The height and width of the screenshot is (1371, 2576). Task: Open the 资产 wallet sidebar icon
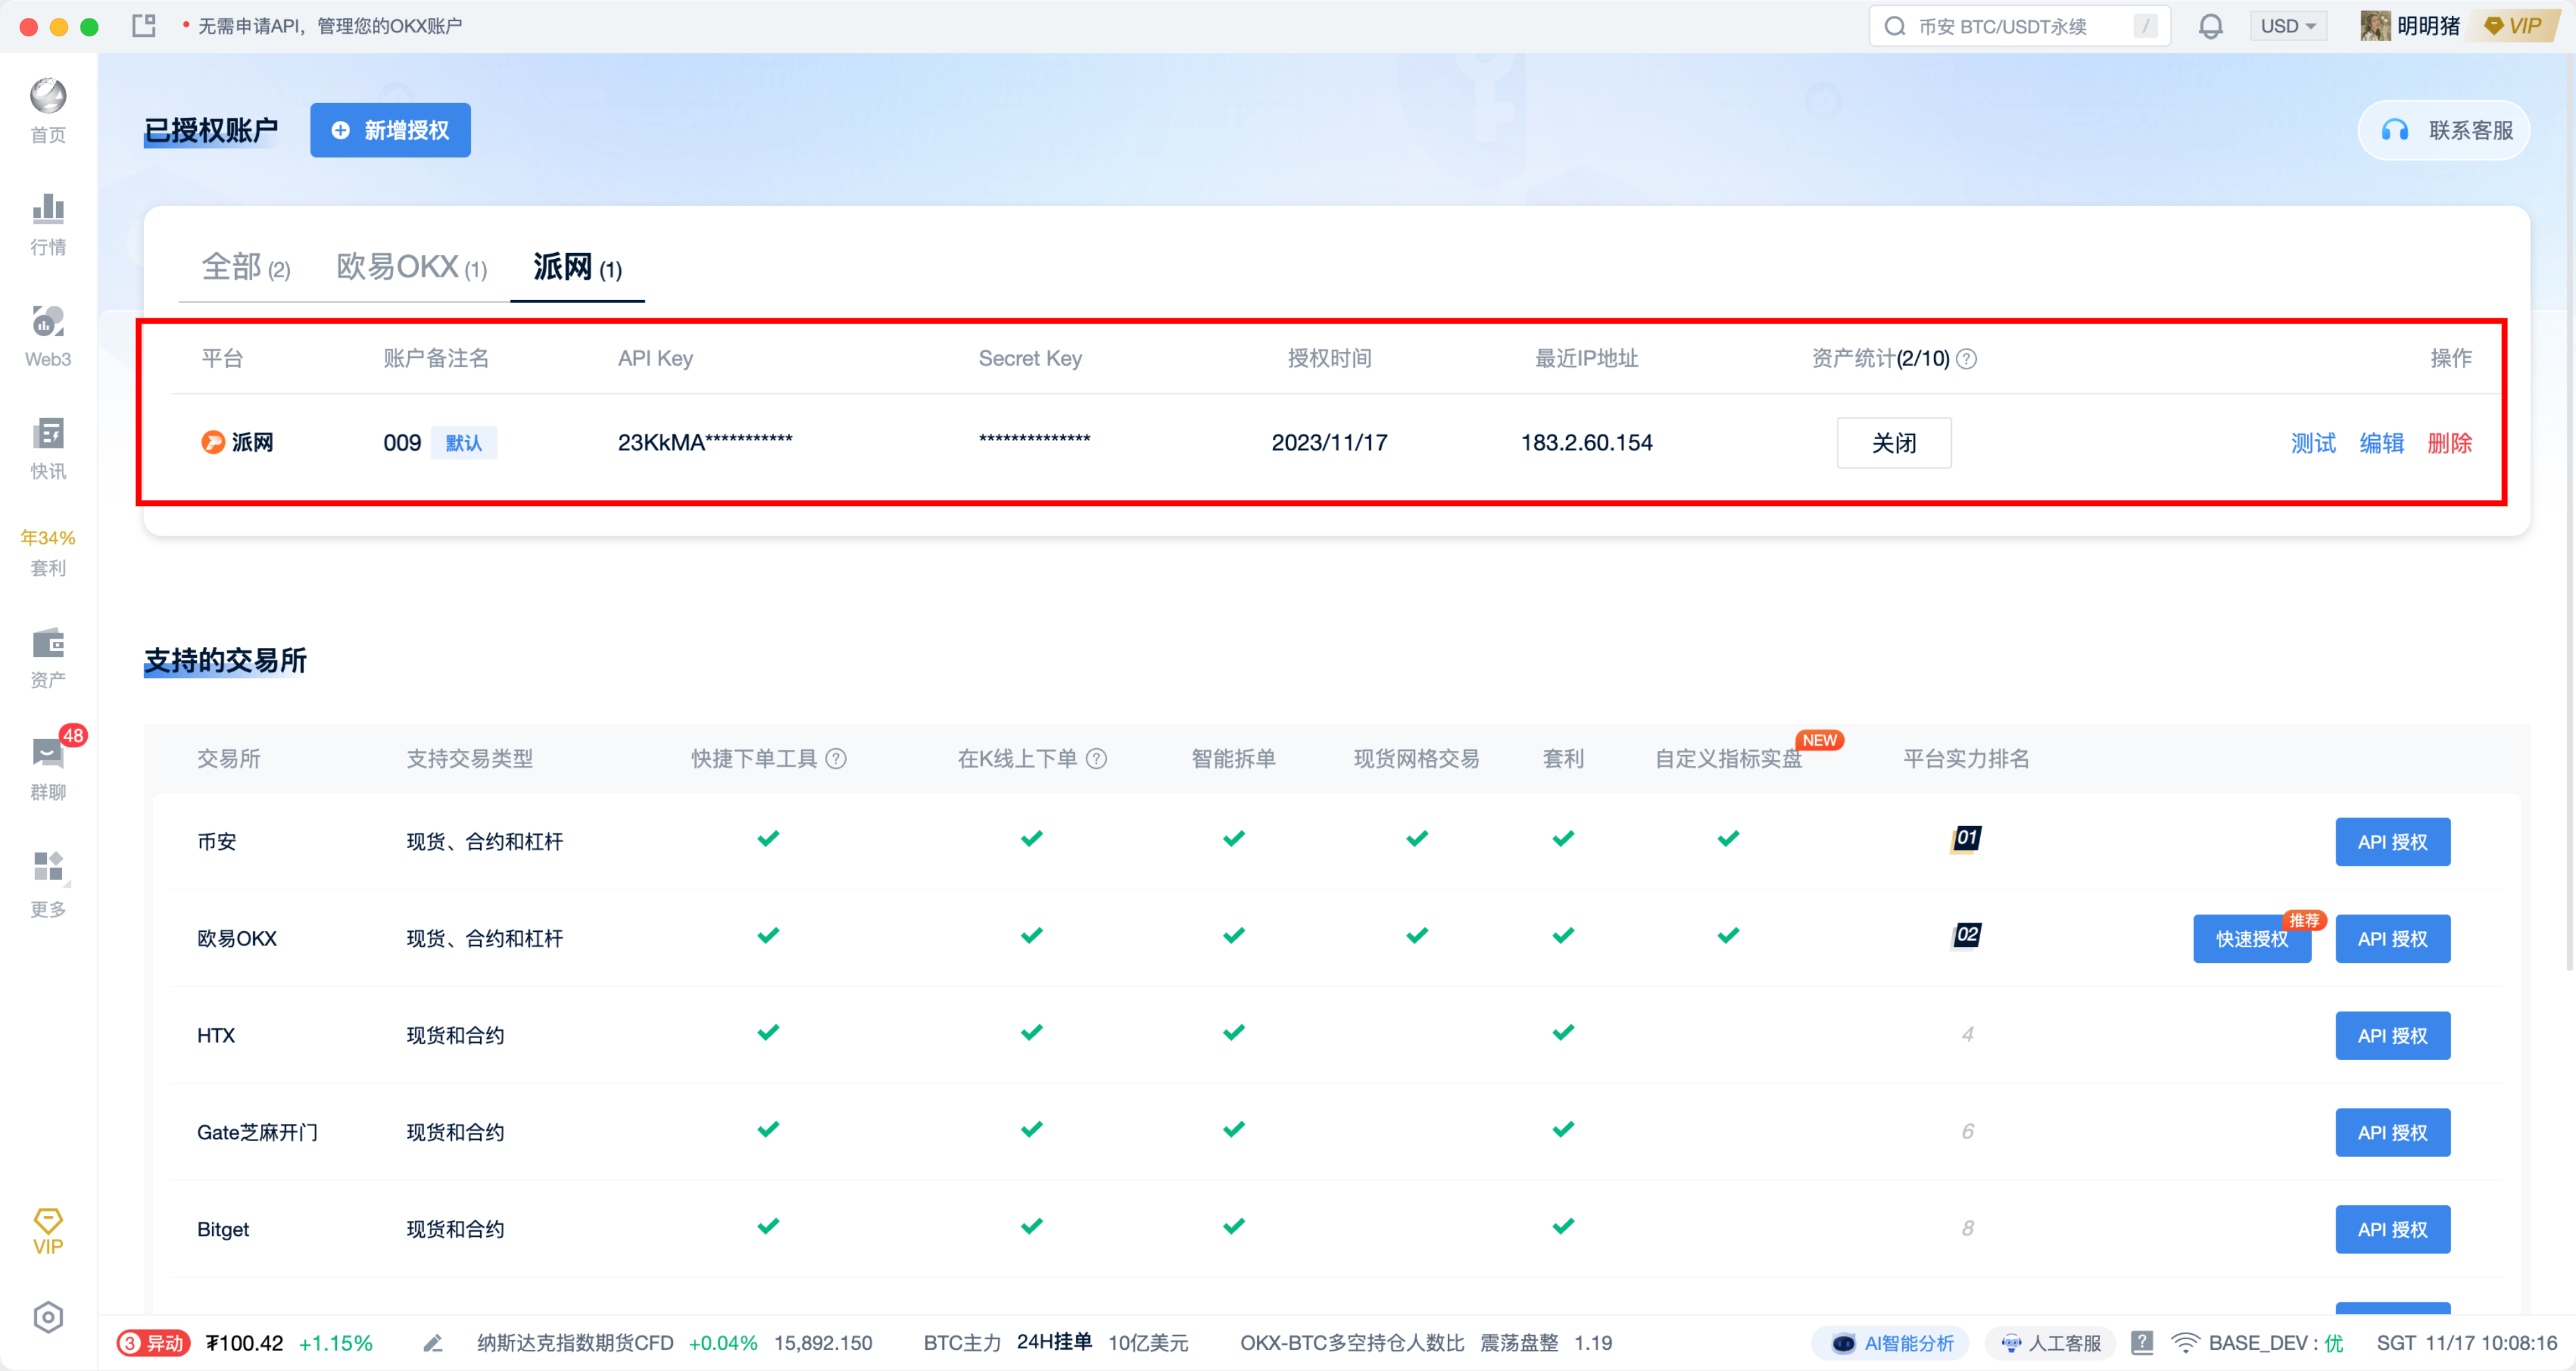[48, 658]
